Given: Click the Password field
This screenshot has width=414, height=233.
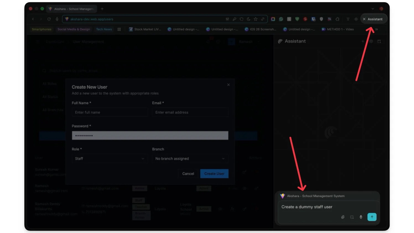Looking at the screenshot, I should 150,136.
